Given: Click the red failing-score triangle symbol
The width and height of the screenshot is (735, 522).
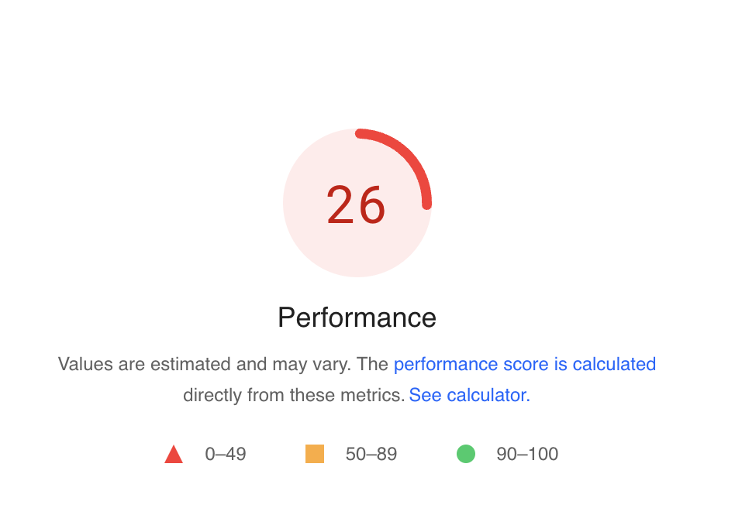Looking at the screenshot, I should pos(174,454).
